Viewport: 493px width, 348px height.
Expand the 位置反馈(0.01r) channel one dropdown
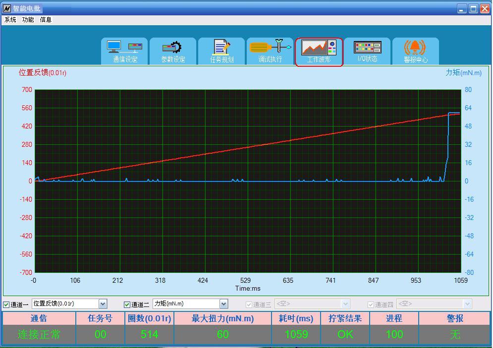103,304
